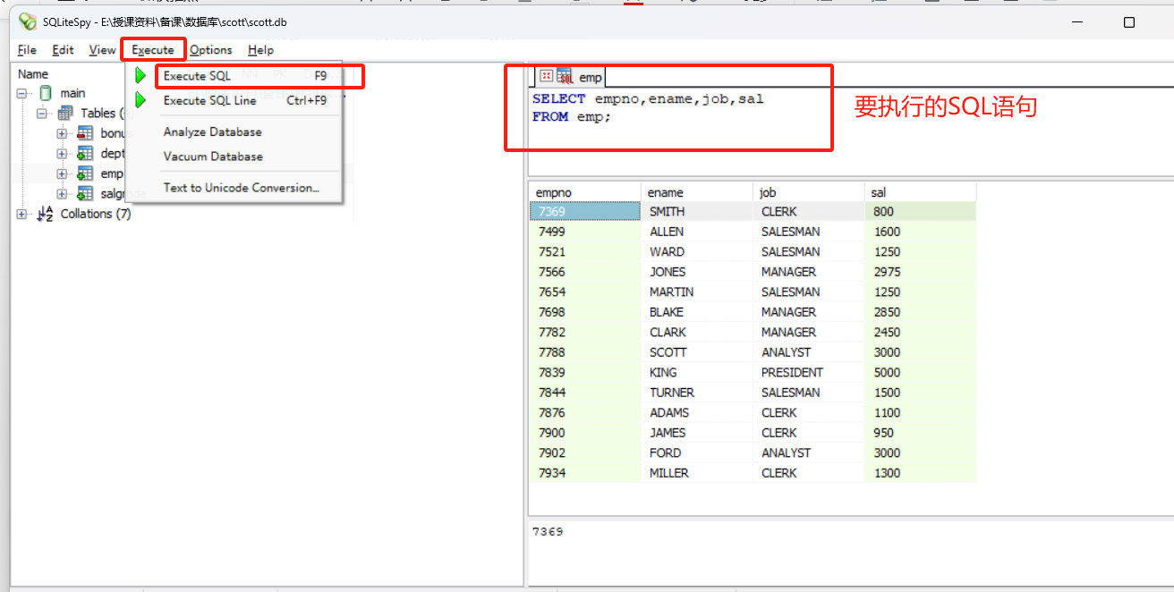This screenshot has height=592, width=1174.
Task: Choose Analyze Database from the Execute menu
Action: pyautogui.click(x=213, y=131)
